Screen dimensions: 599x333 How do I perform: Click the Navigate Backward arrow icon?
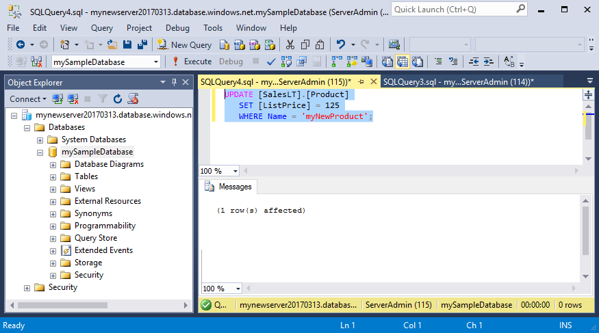(x=21, y=45)
